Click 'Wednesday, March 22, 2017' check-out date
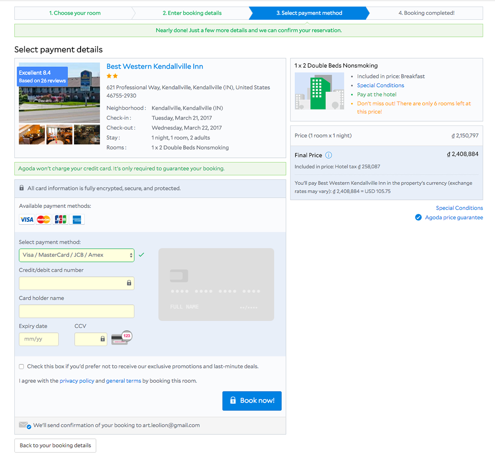Viewport: 495px width, 460px height. (186, 128)
